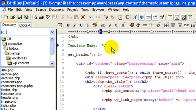Switch to the Cliptext tab
Viewport: 196px width, 110px height.
click(25, 25)
